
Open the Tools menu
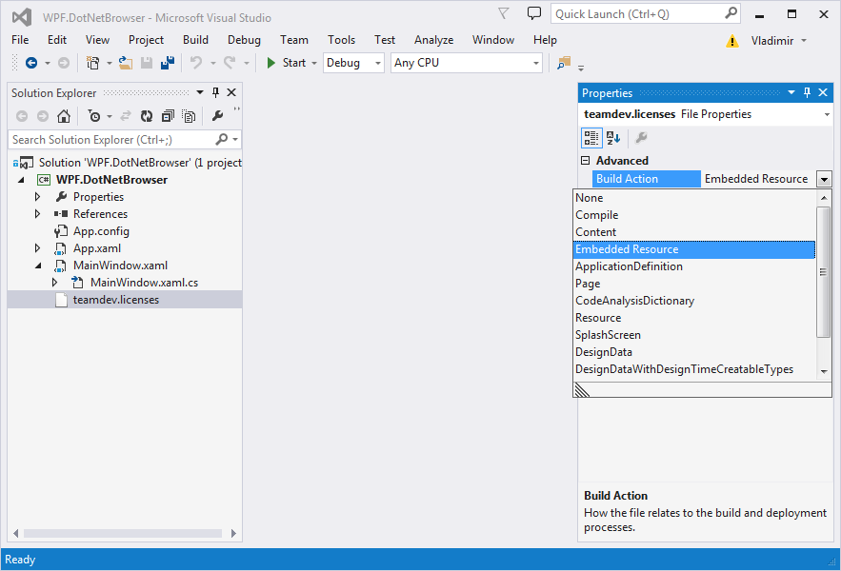[x=341, y=40]
